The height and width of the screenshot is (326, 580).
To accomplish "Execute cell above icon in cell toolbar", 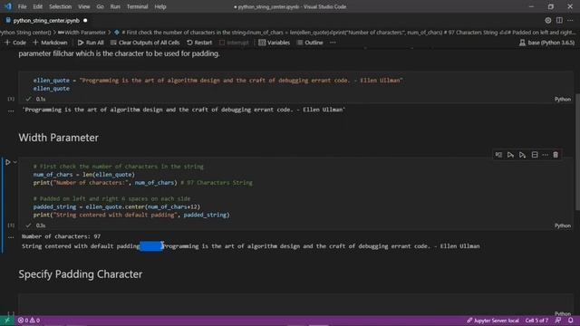I will point(510,155).
